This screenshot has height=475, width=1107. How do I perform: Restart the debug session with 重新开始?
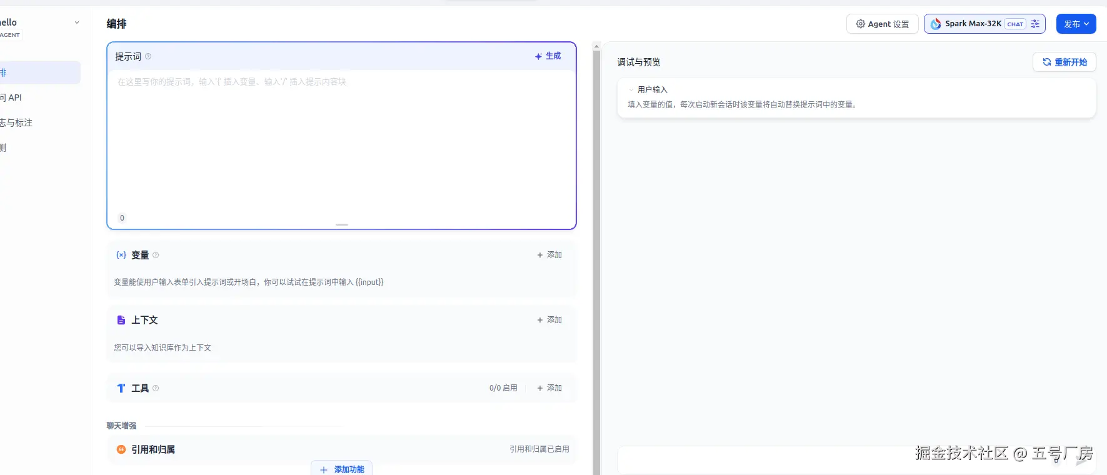point(1064,62)
